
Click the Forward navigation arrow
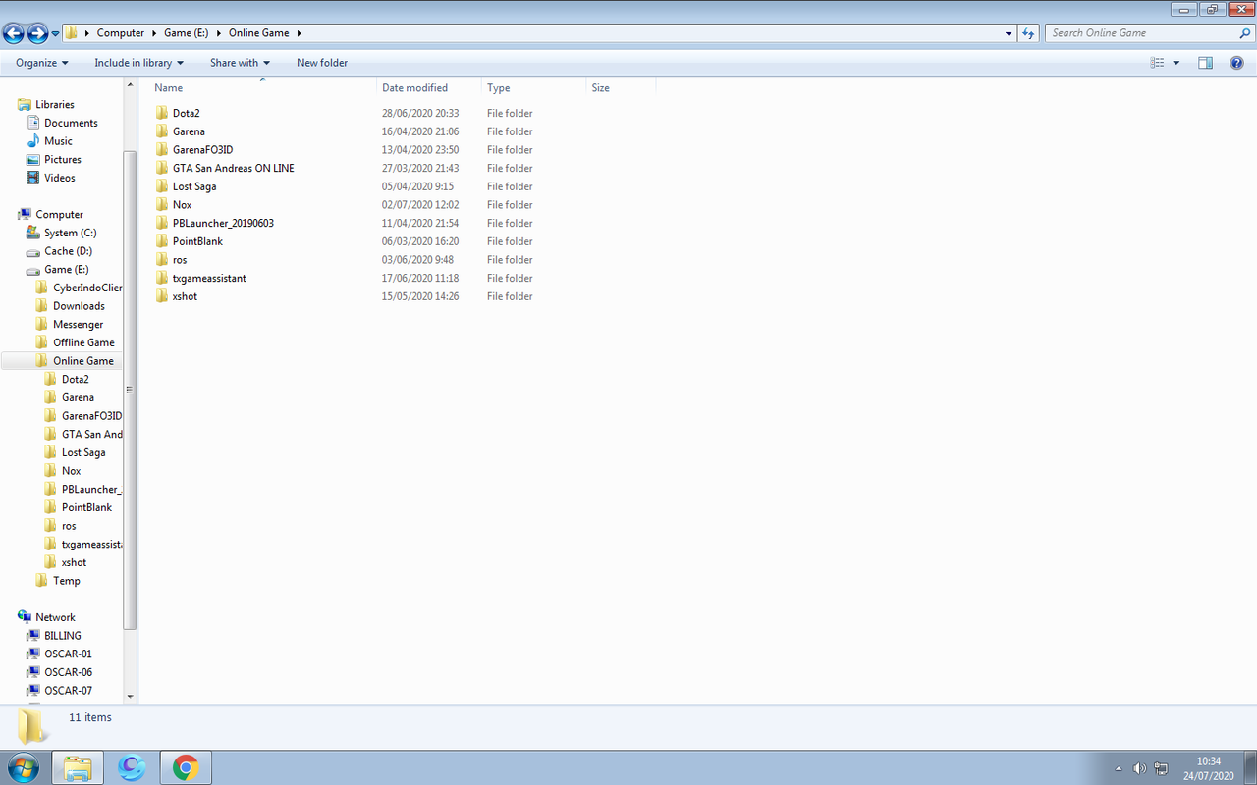[x=38, y=33]
